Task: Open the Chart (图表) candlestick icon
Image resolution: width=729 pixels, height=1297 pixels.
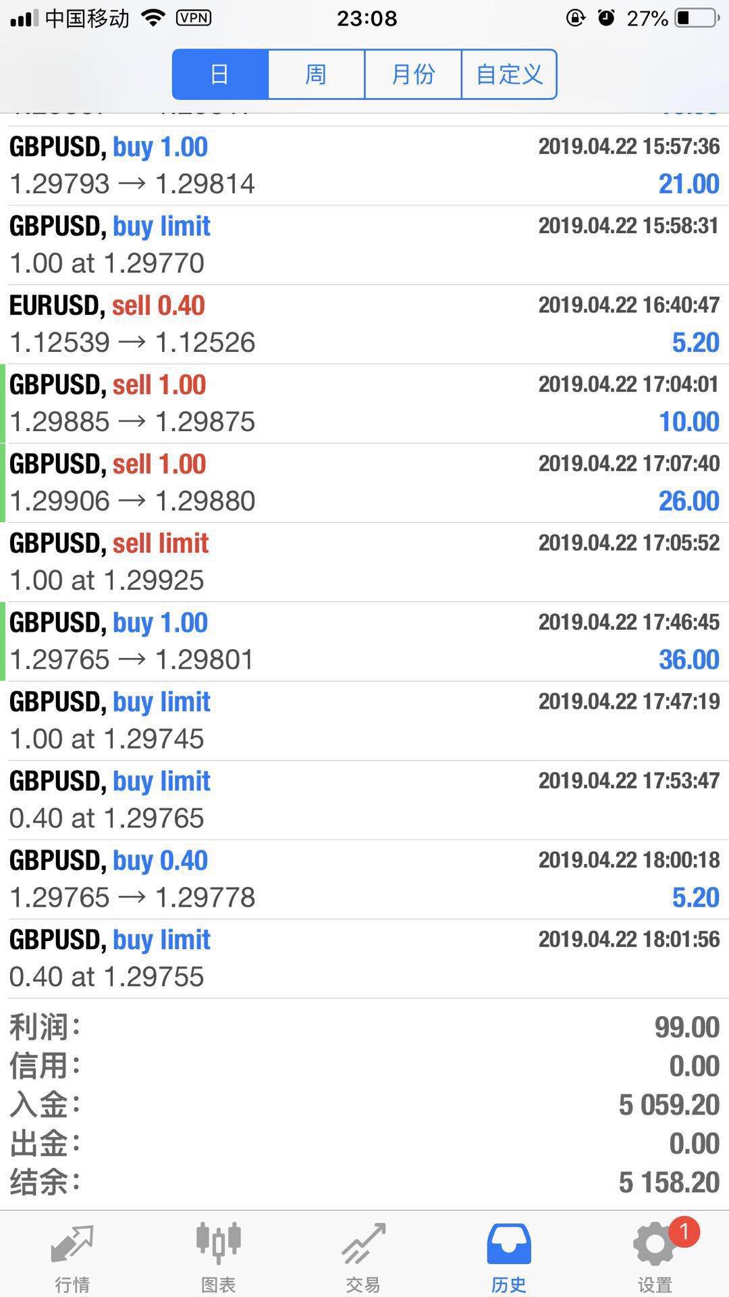Action: coord(218,1243)
